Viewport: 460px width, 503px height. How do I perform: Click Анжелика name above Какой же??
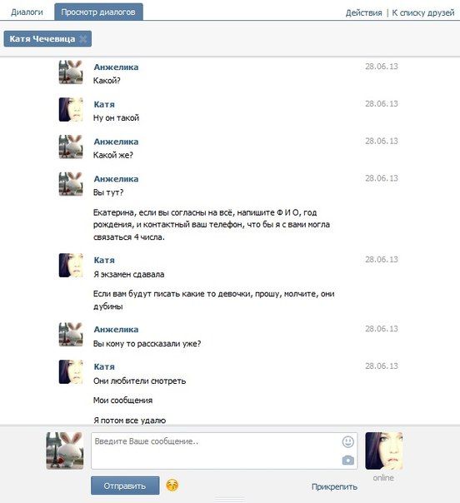(116, 142)
